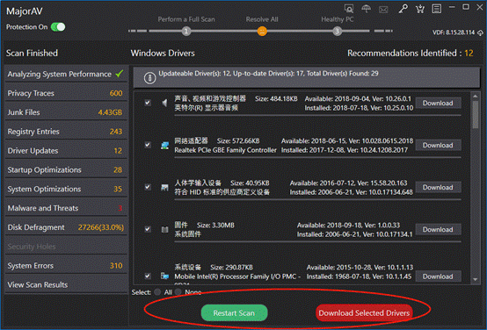Open the shopping cart purchase icon

[x=420, y=9]
